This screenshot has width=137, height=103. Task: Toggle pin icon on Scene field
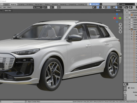pos(134,4)
